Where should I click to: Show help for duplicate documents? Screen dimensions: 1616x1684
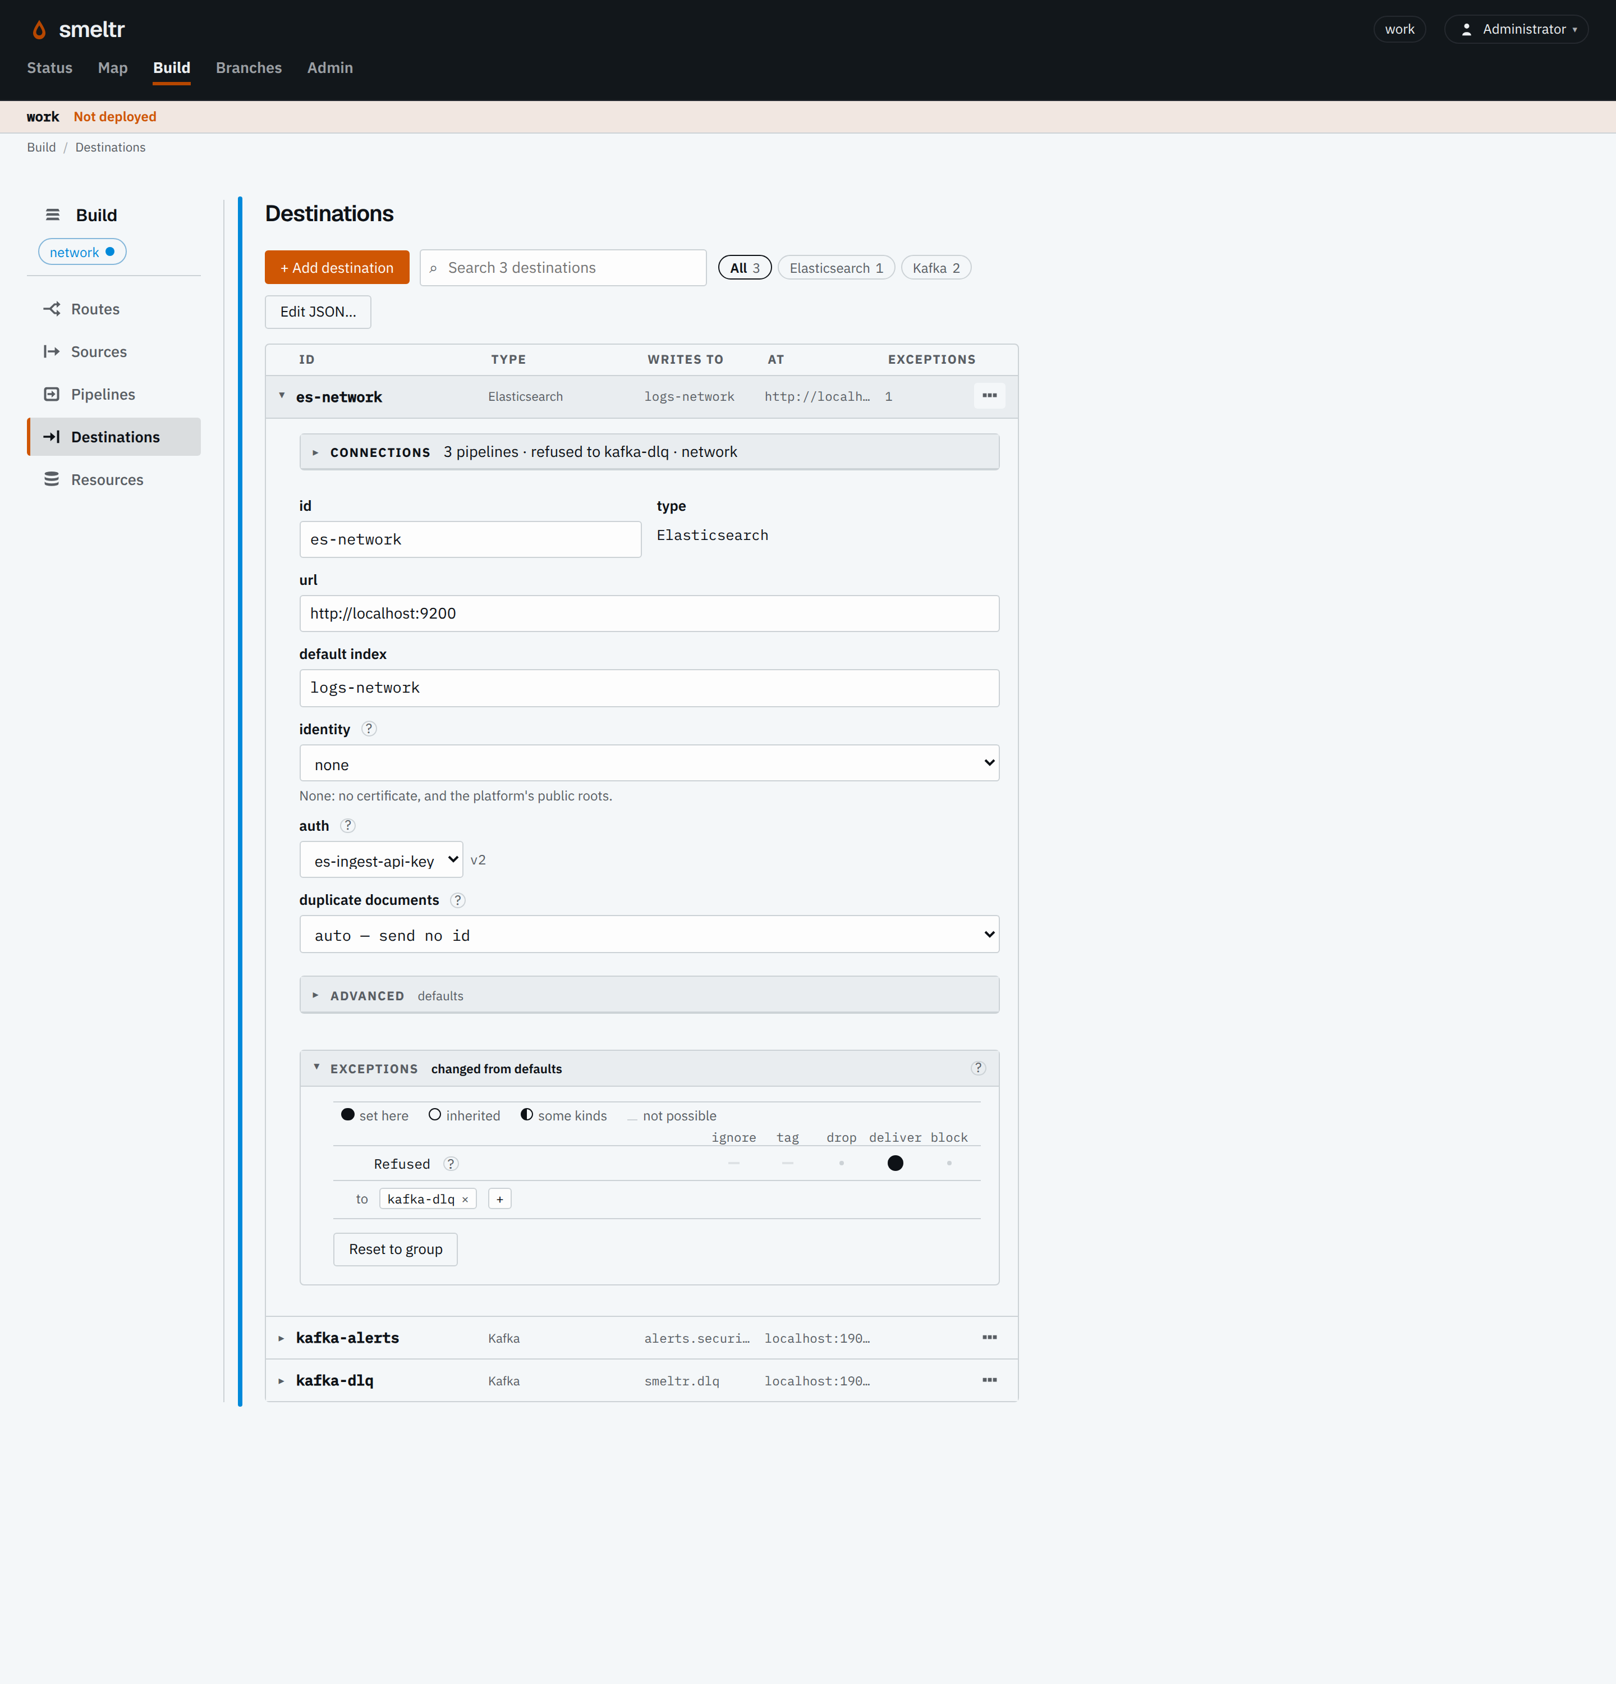[458, 900]
